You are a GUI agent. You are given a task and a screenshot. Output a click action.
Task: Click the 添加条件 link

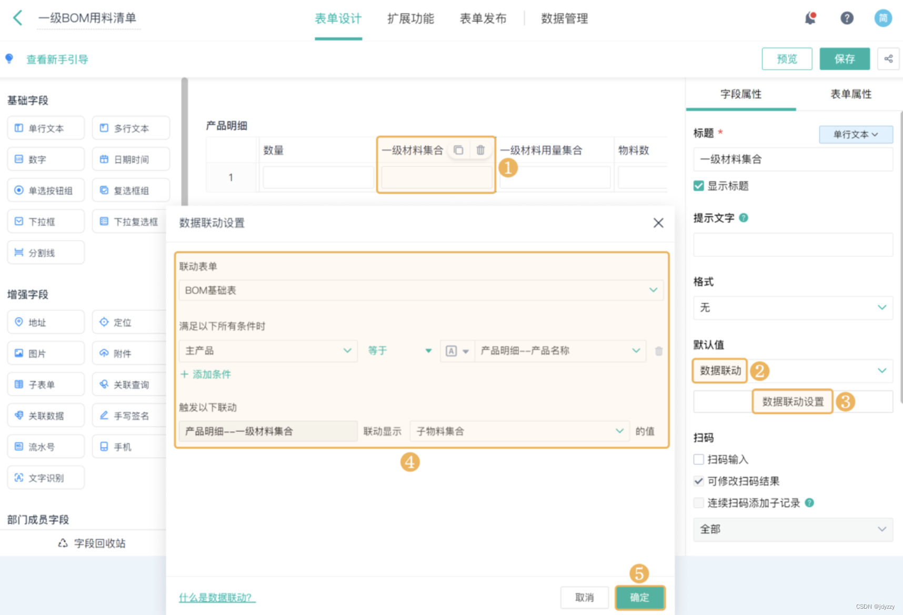[206, 374]
